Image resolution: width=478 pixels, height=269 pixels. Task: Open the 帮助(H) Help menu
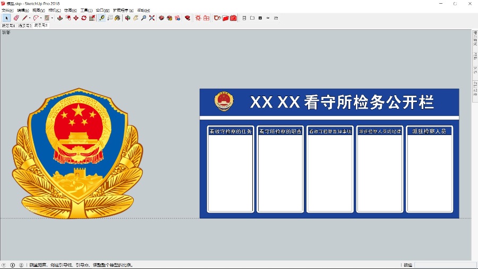(143, 11)
